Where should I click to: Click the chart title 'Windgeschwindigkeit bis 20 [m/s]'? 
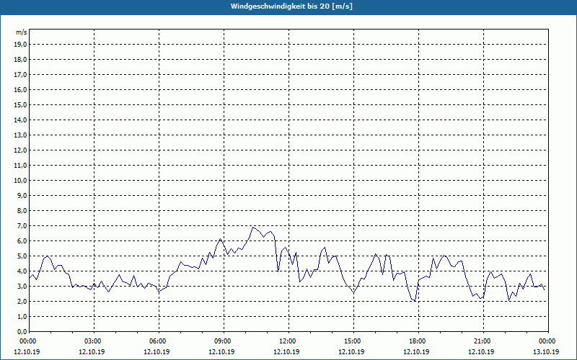tap(291, 6)
